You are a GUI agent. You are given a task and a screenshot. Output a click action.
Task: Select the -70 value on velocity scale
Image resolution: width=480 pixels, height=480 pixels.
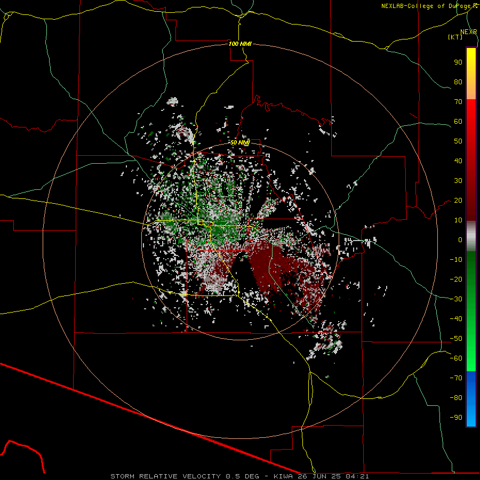point(456,378)
